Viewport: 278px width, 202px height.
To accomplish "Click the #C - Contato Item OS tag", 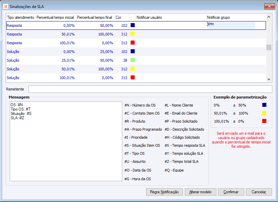I will [142, 113].
